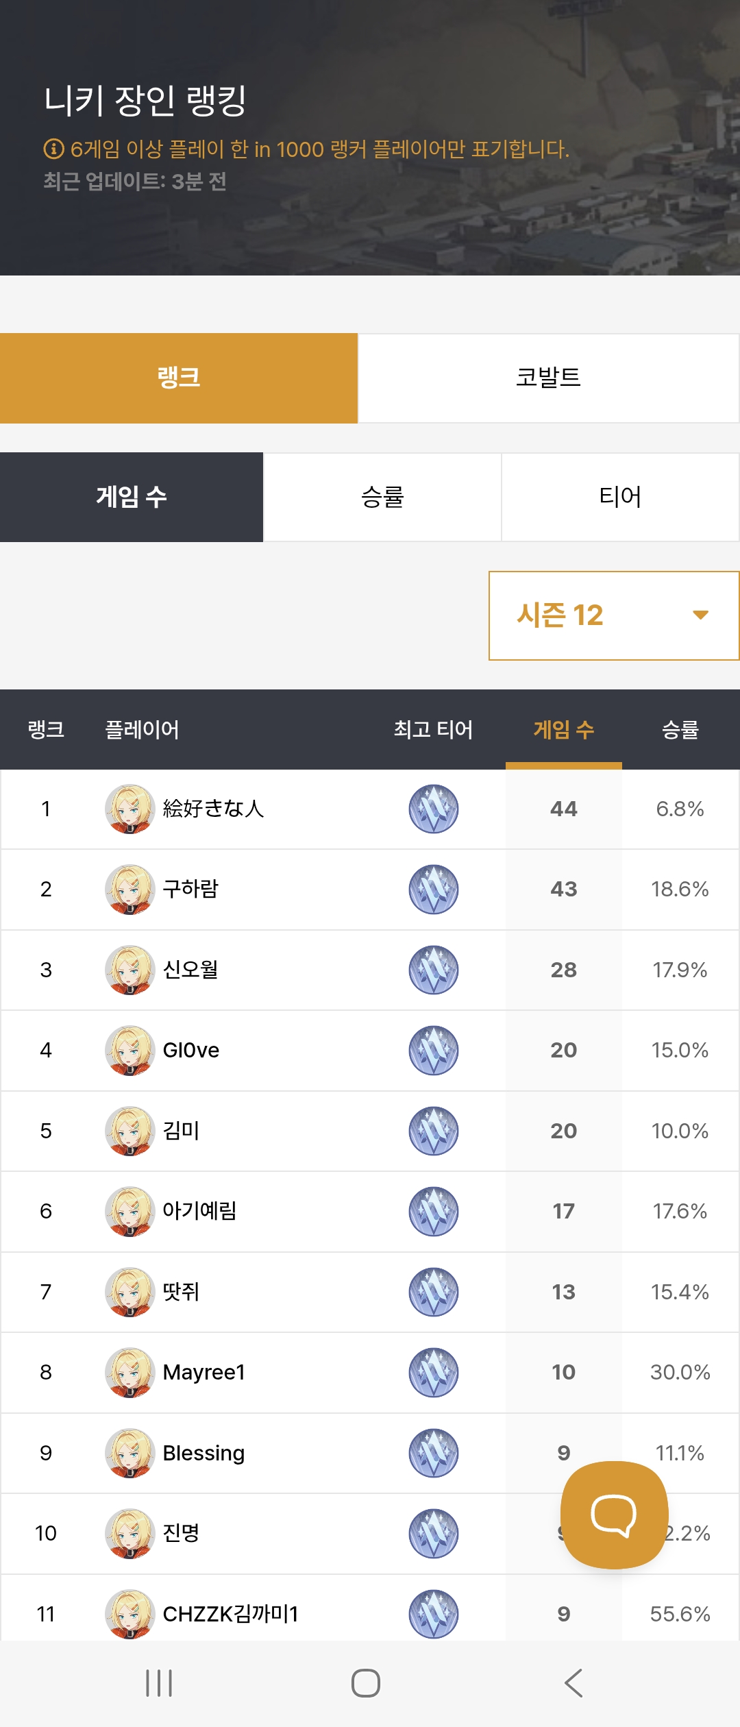Tap the Android back navigation icon
This screenshot has height=1727, width=740.
point(573,1682)
